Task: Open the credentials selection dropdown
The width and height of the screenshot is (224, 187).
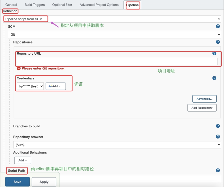Action: 30,86
